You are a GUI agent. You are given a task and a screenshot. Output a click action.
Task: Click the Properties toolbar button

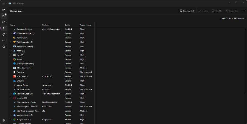point(231,11)
